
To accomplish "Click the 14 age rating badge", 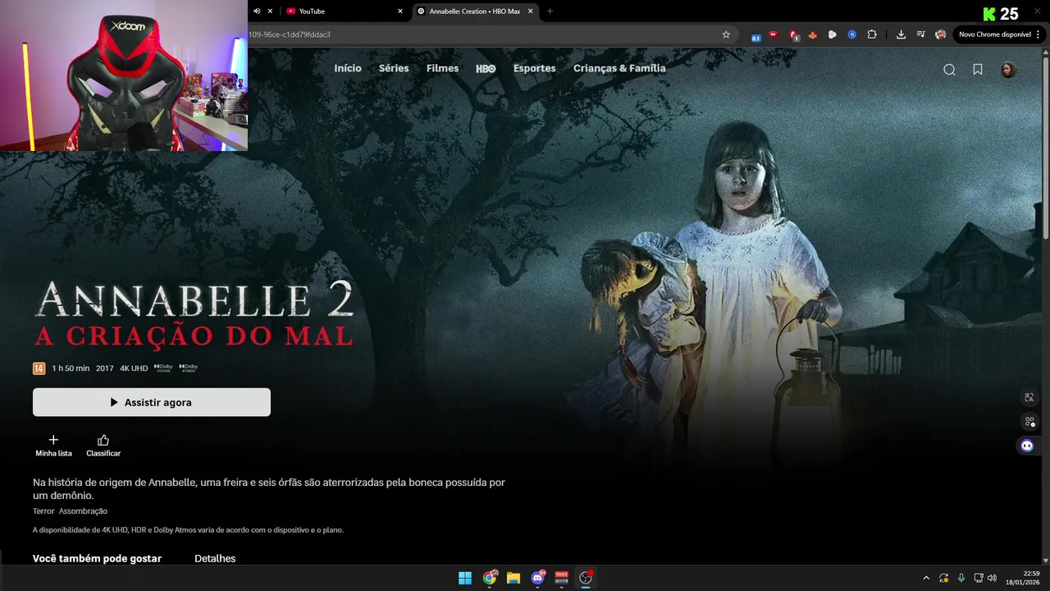I will 39,369.
